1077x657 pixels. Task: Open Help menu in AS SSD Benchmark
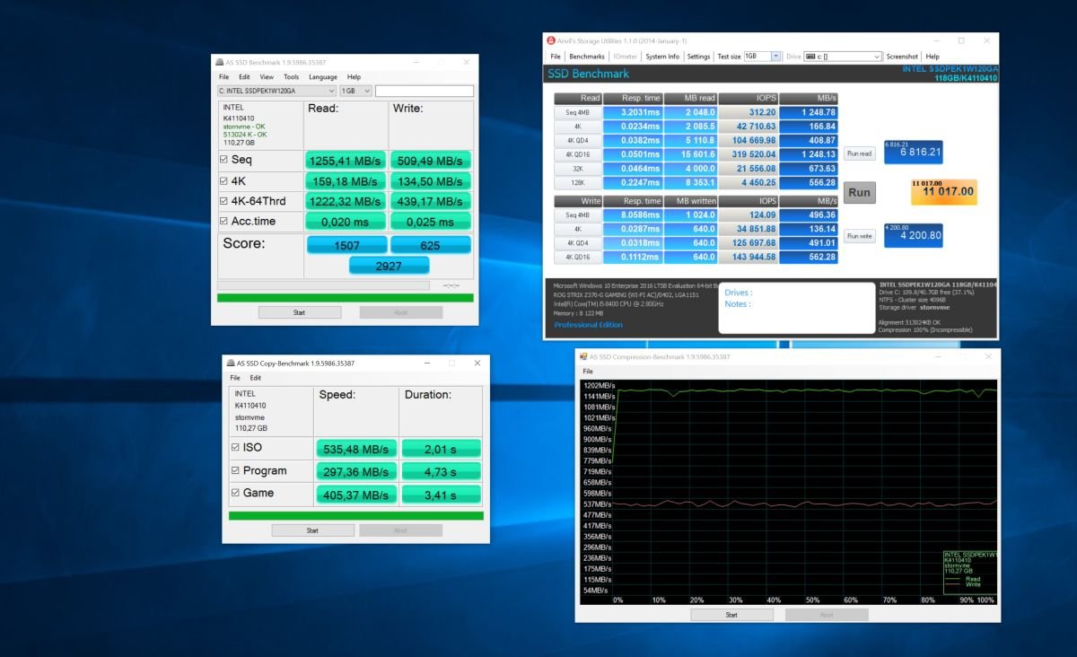(354, 77)
